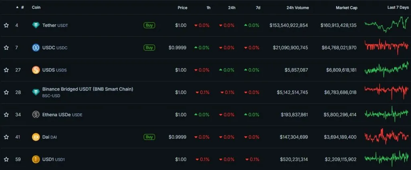
Task: Click the Ethena USDe coin icon
Action: pyautogui.click(x=36, y=115)
